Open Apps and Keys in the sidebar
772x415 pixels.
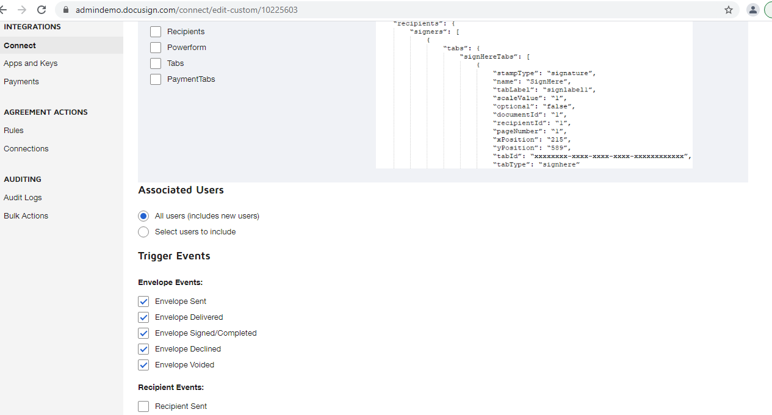(31, 63)
